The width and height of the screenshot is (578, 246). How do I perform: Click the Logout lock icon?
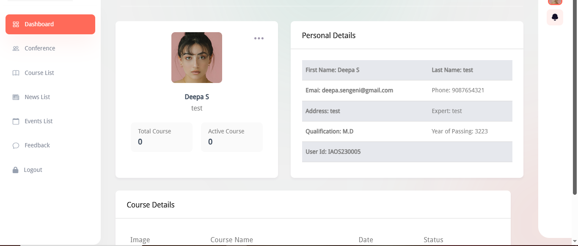[16, 170]
